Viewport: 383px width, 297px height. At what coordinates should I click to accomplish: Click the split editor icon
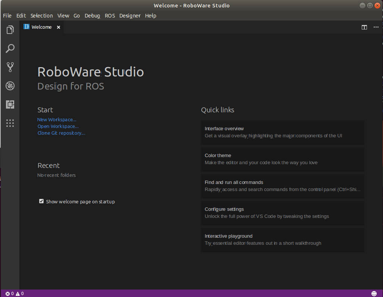(x=364, y=27)
